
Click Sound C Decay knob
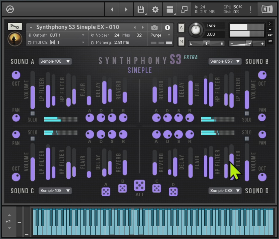[101, 134]
